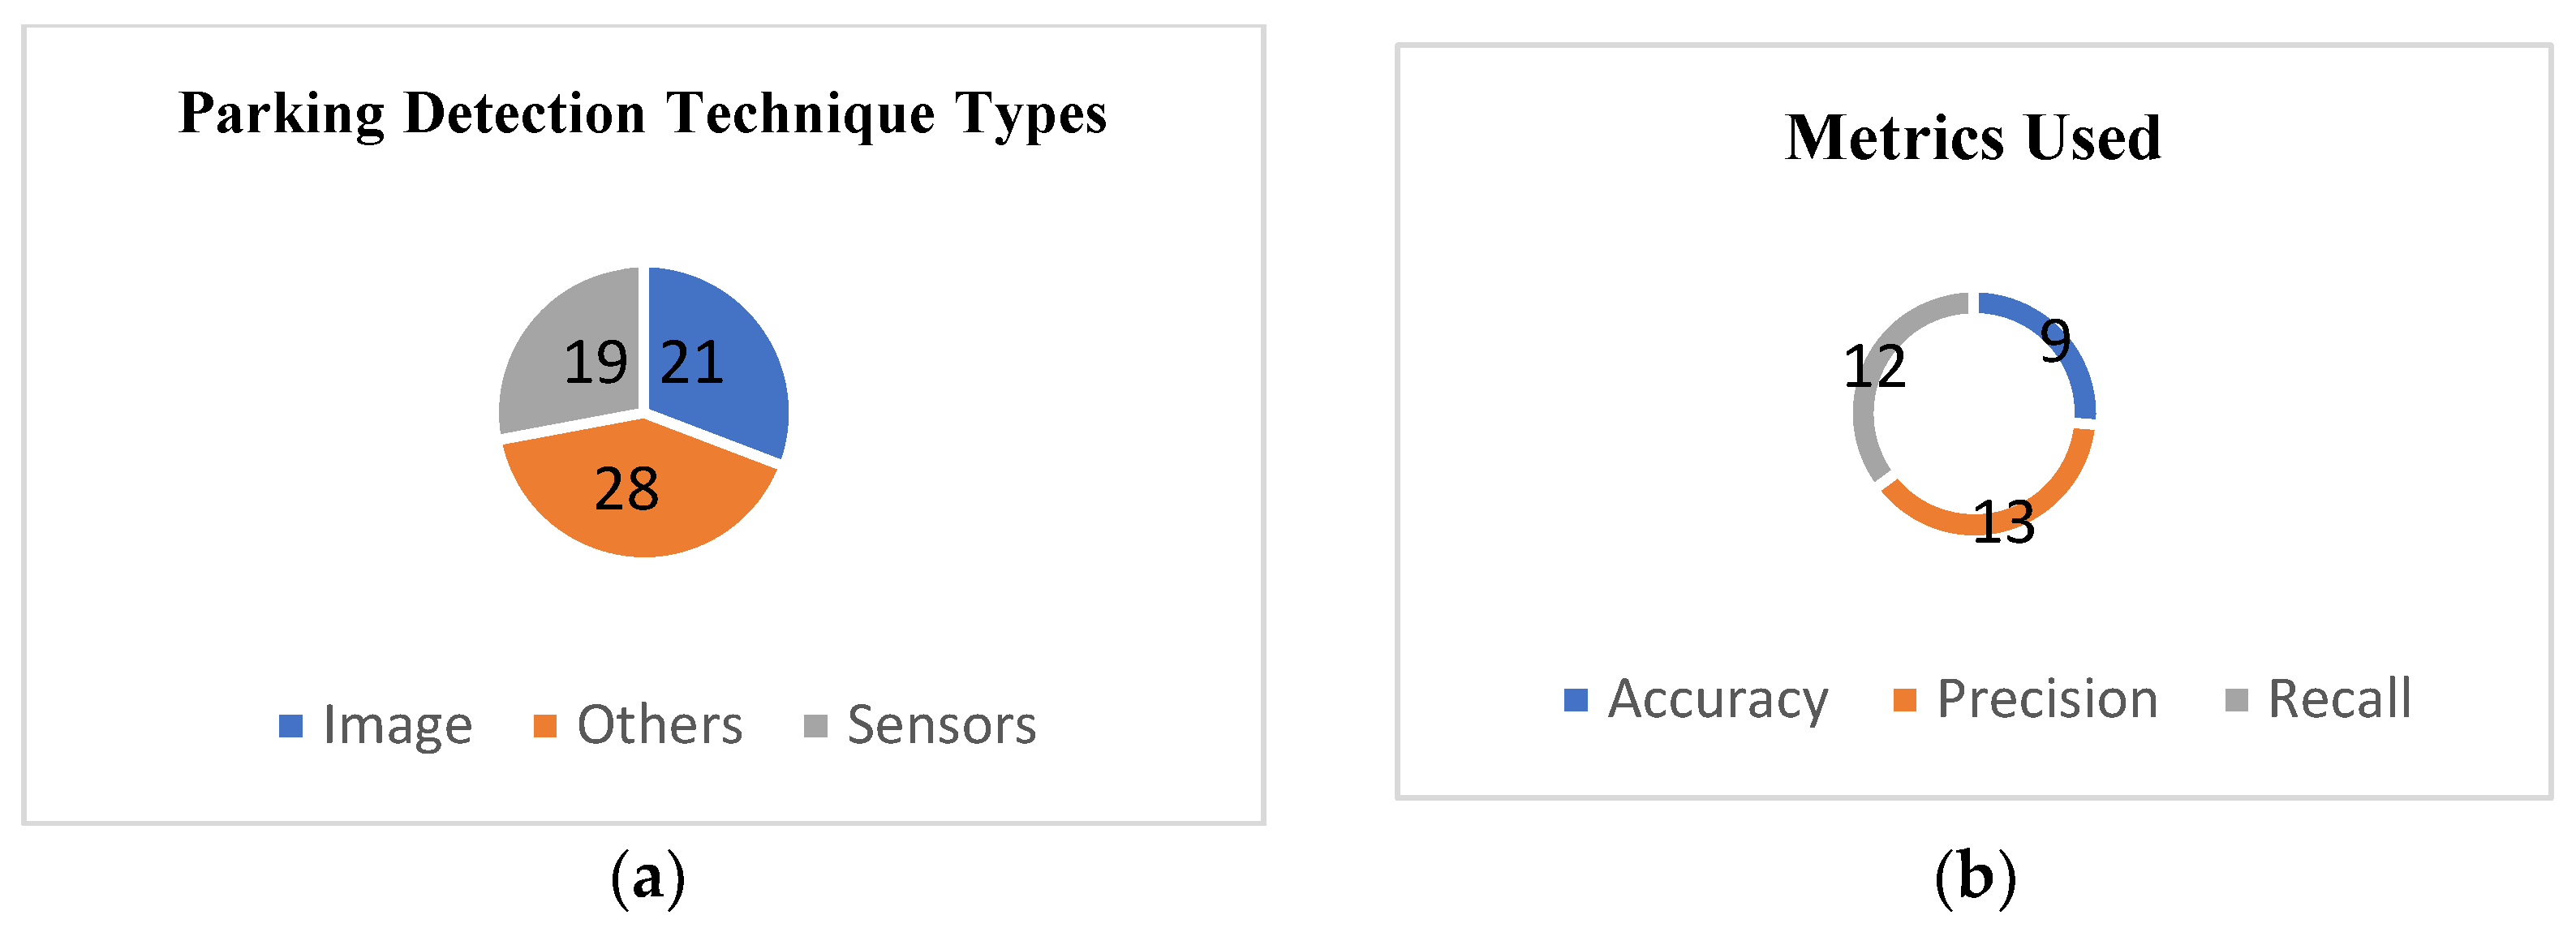The width and height of the screenshot is (2576, 941).
Task: Click the 'Others' legend label
Action: (x=660, y=726)
